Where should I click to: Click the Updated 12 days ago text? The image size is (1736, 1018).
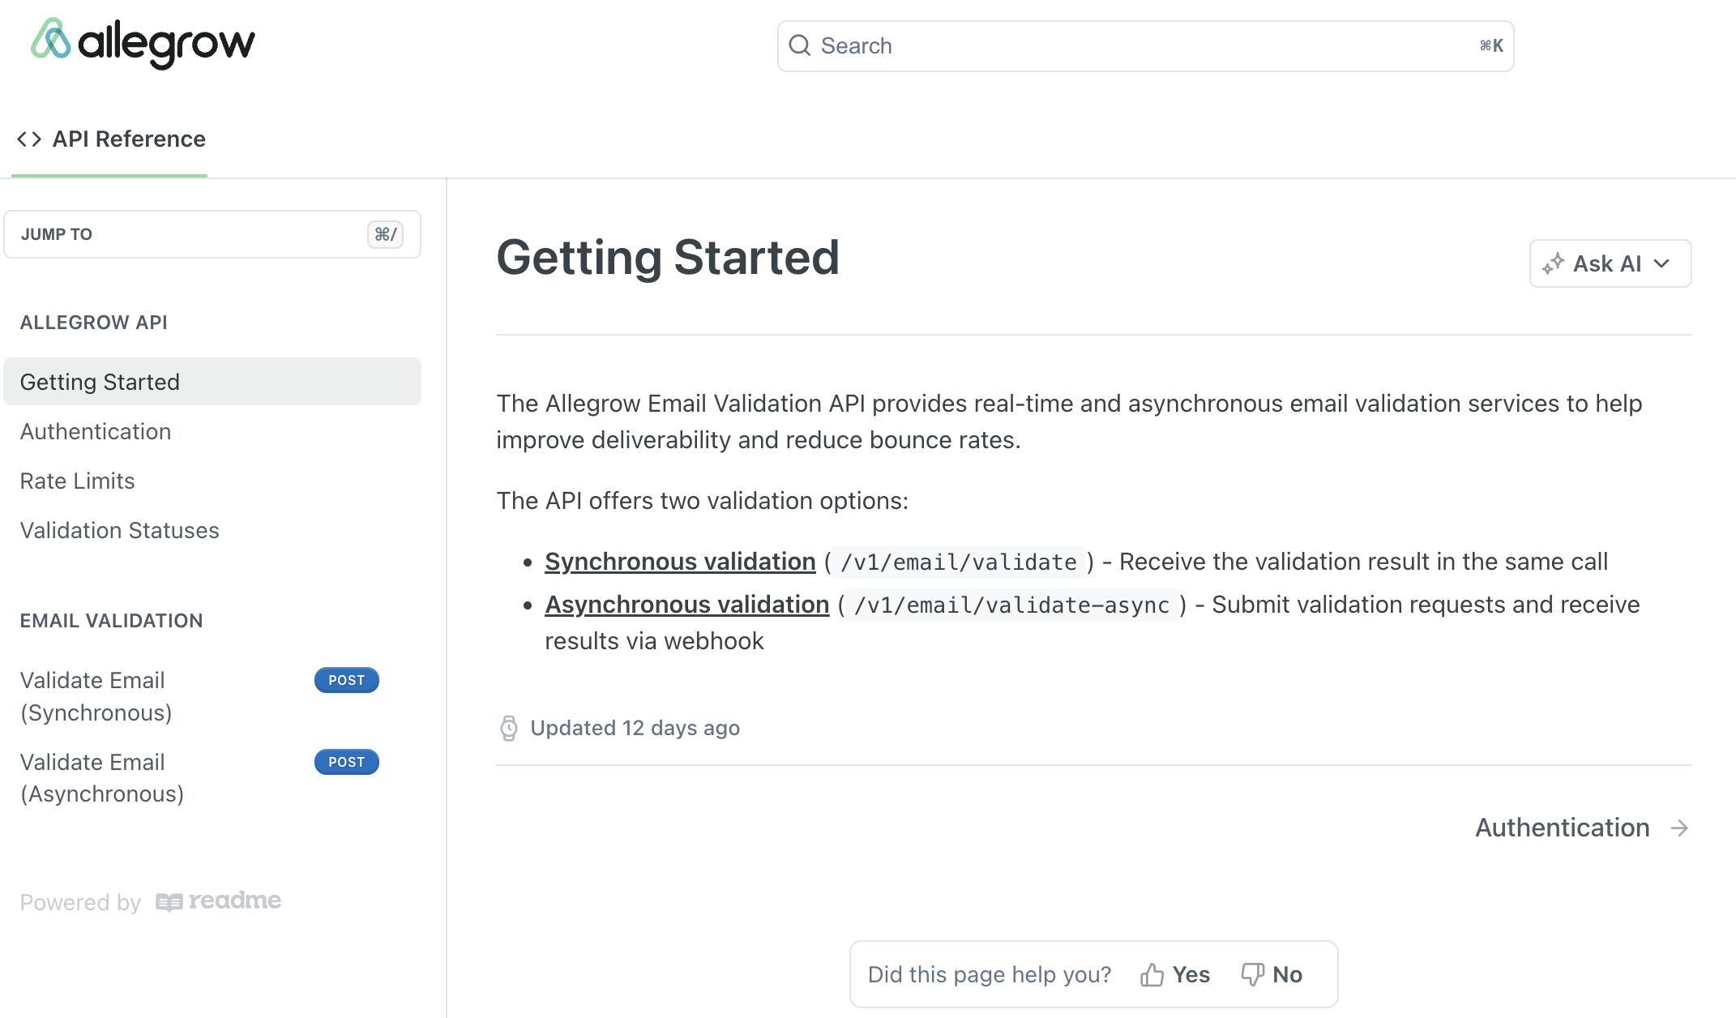pos(635,728)
